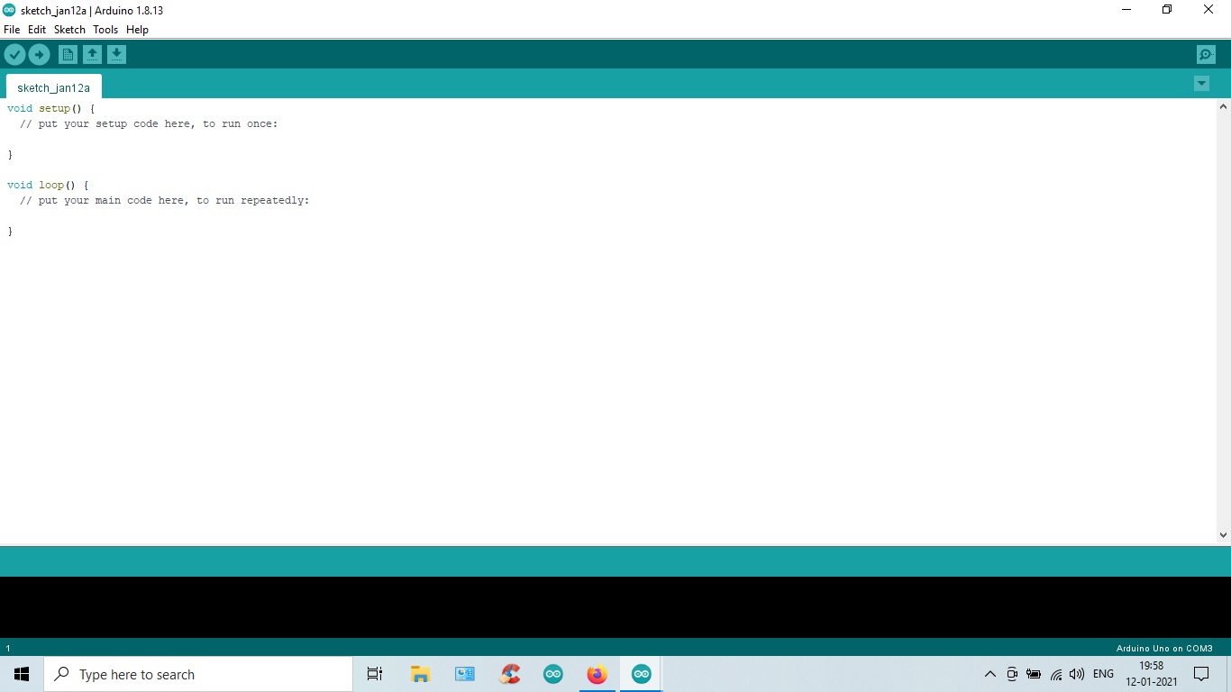Click the Upload sketch icon
Image resolution: width=1231 pixels, height=692 pixels.
coord(40,54)
